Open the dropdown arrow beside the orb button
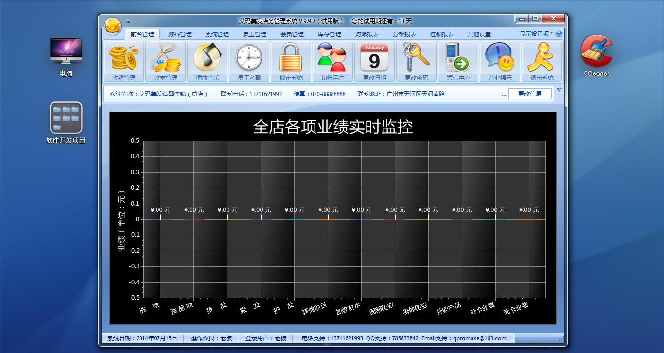The height and width of the screenshot is (353, 664). tap(128, 21)
